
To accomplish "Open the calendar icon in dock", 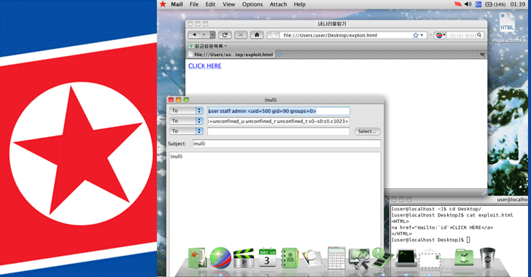I will point(267,257).
